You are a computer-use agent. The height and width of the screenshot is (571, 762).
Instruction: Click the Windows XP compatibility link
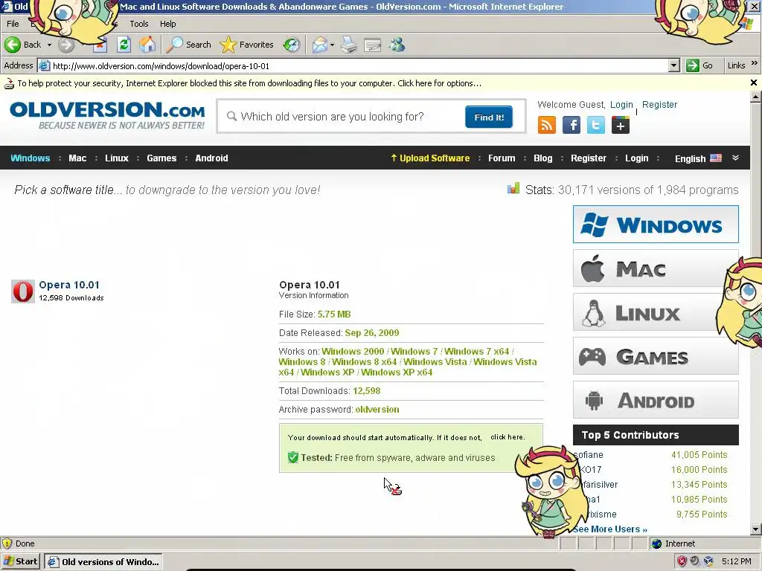(327, 372)
